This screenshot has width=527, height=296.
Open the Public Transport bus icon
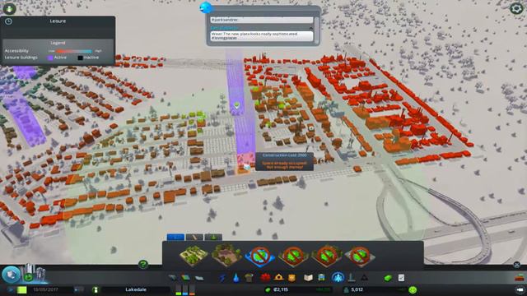tap(322, 278)
